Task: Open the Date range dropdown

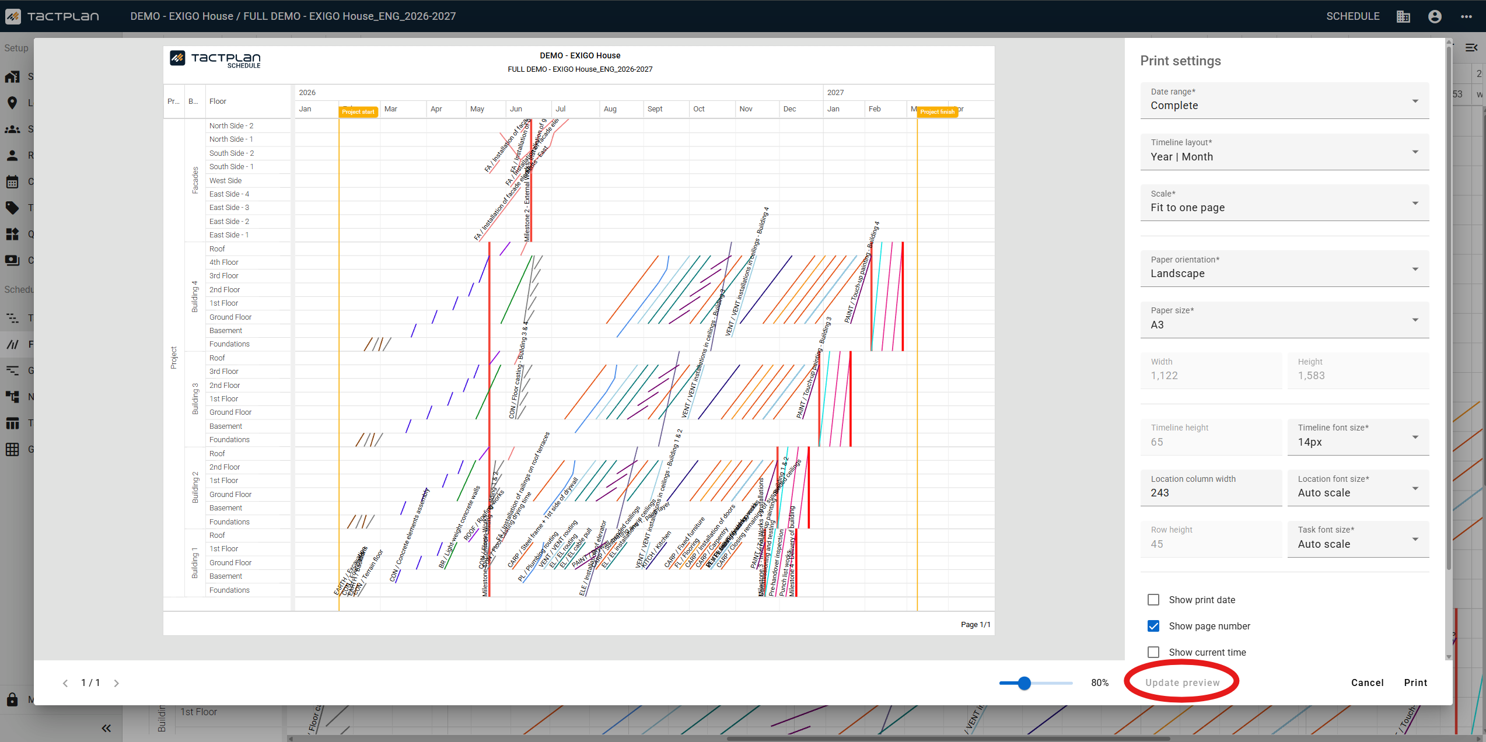Action: point(1285,100)
